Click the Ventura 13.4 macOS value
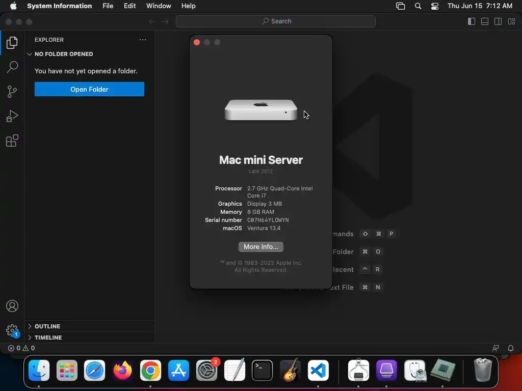 point(264,228)
